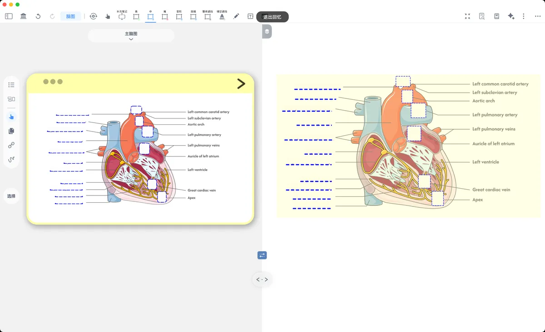Click the redo arrow icon
Screen dimensions: 545x332
52,16
